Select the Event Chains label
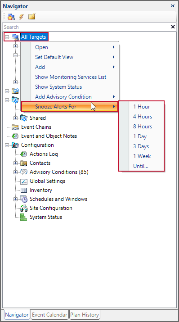This screenshot has width=179, height=322. [36, 127]
